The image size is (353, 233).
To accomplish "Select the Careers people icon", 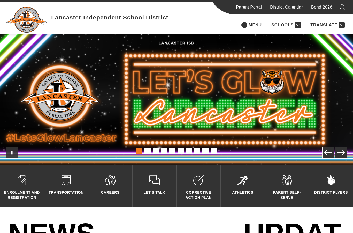I will point(110,180).
